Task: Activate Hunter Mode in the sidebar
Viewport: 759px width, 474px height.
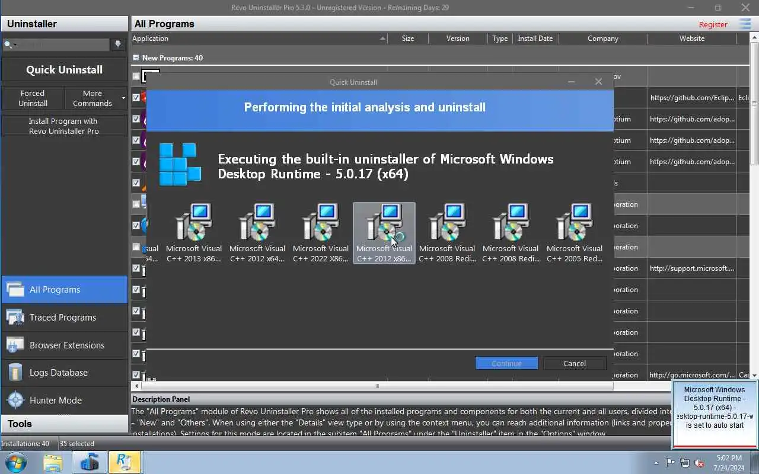Action: (x=64, y=401)
